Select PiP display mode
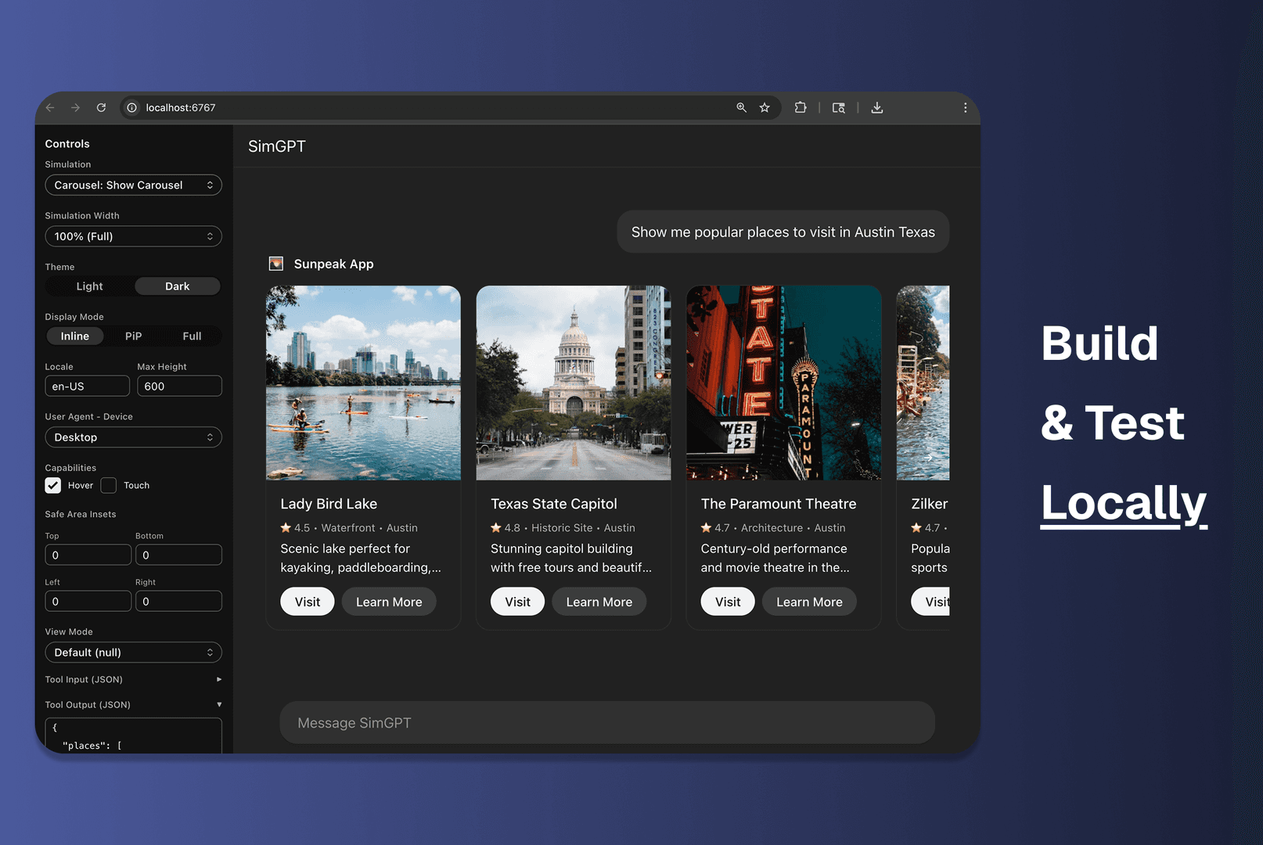This screenshot has width=1263, height=845. click(133, 336)
